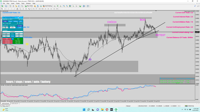Viewport: 200px width, 112px height.
Task: Open the File menu
Action: (x=4, y=3)
